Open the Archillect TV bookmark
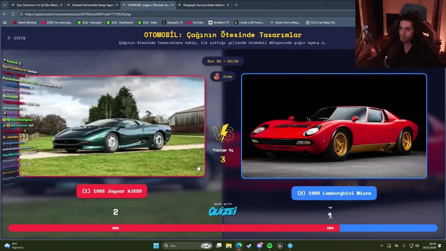The width and height of the screenshot is (446, 251). pos(219,22)
